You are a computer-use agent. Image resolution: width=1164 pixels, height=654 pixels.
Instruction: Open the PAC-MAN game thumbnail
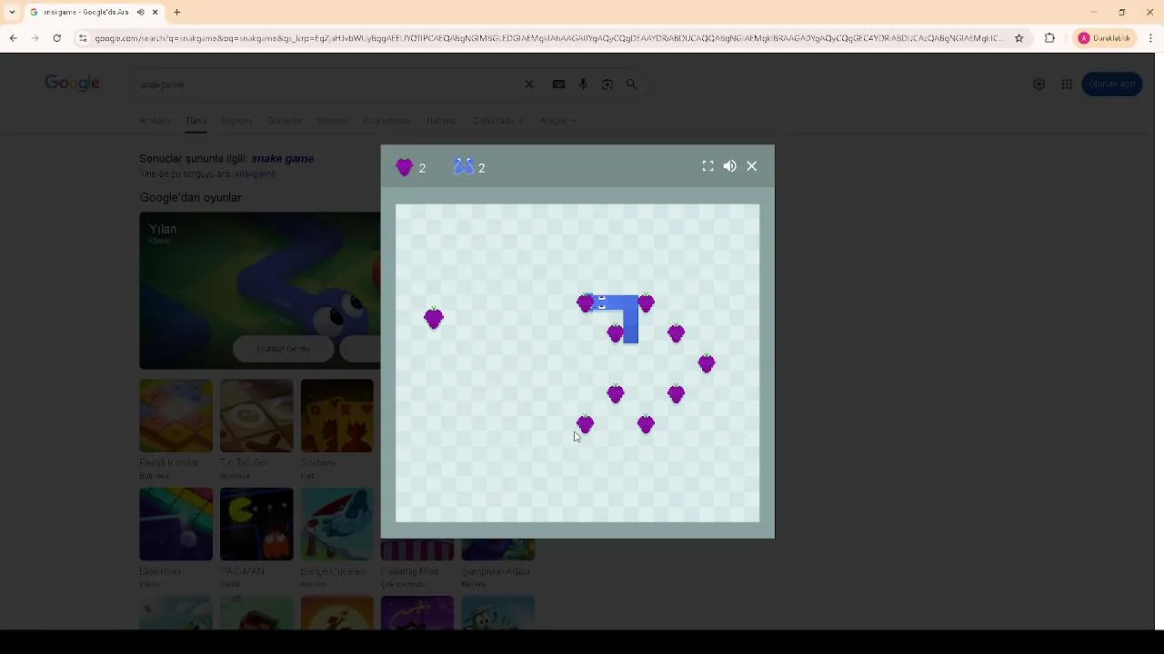(256, 524)
